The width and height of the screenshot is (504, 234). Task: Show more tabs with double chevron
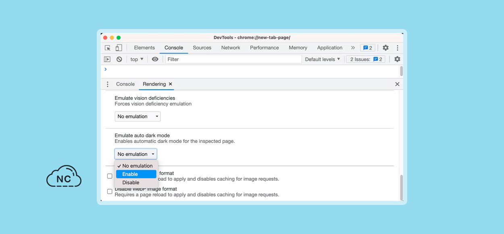[x=353, y=48]
